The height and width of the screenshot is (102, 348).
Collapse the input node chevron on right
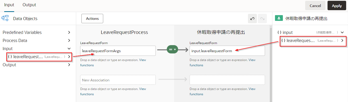tap(342, 32)
